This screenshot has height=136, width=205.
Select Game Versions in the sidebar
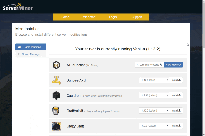pos(31,47)
